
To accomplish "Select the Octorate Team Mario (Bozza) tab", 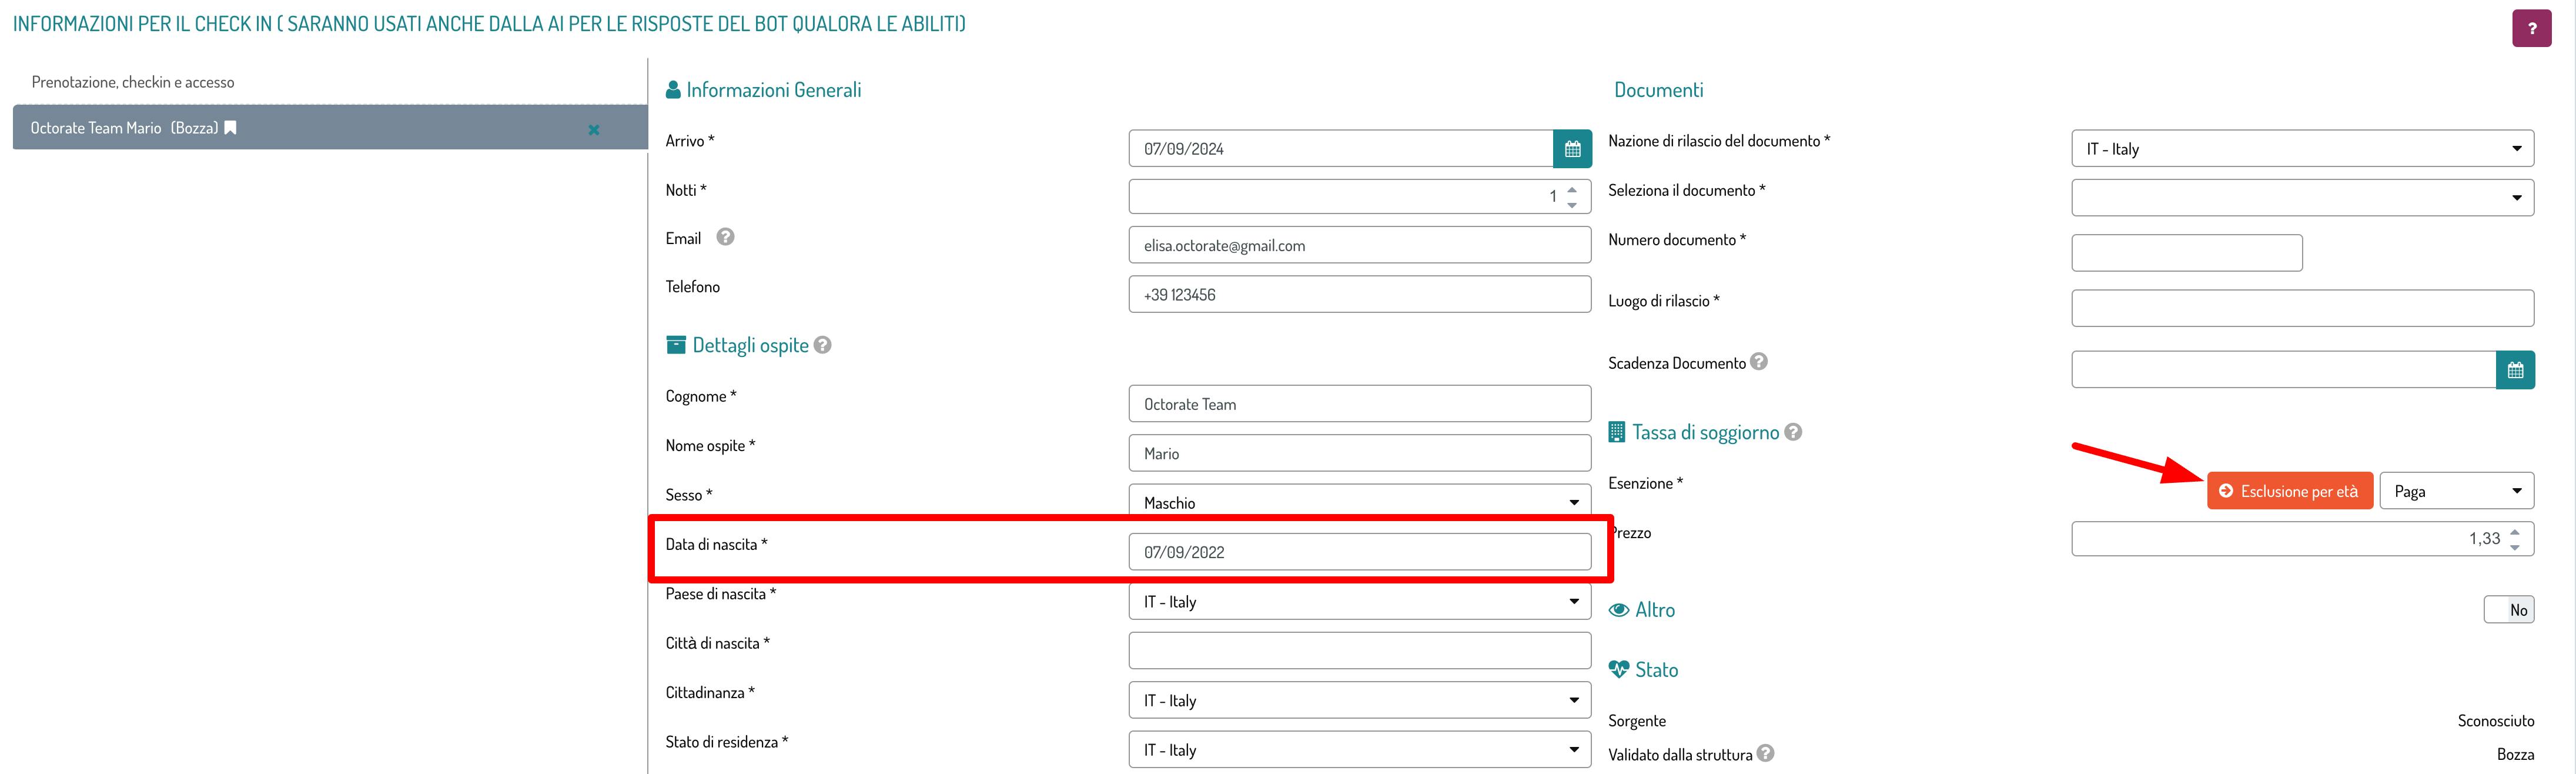I will pyautogui.click(x=125, y=128).
